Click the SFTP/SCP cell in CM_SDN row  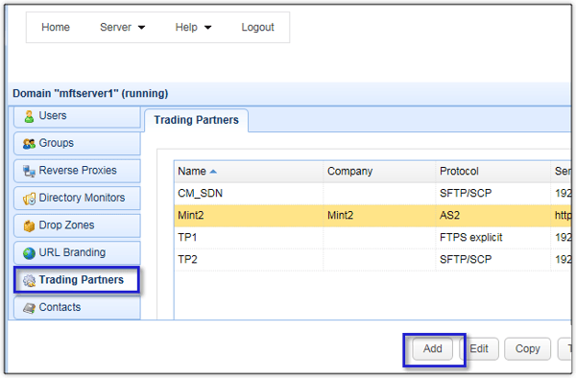tap(493, 194)
